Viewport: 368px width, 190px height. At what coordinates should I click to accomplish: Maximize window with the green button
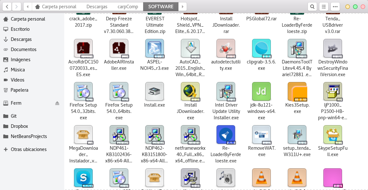pos(355,7)
